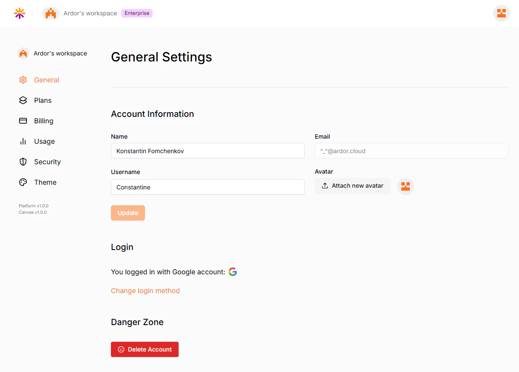Click the Security shield icon
The width and height of the screenshot is (519, 372).
23,162
